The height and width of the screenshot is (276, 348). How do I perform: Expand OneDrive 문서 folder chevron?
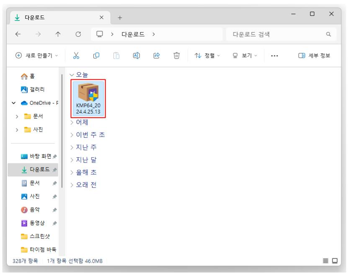coord(17,116)
